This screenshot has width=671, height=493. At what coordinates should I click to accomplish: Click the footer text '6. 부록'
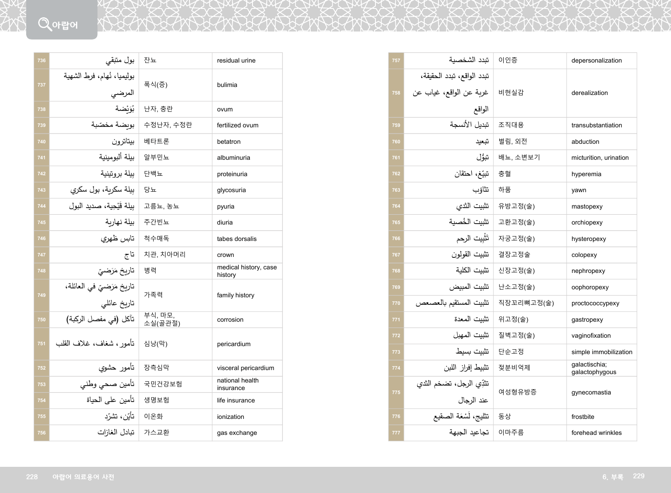[612, 477]
